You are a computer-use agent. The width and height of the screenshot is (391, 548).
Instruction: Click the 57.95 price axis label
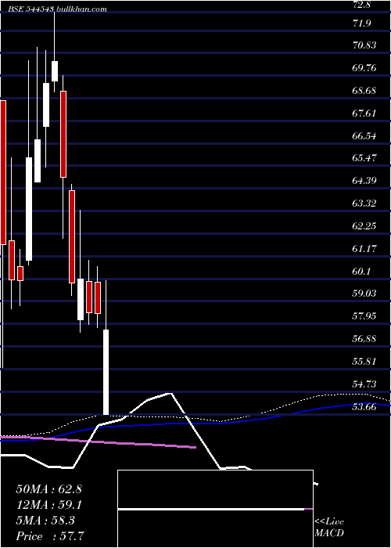364,316
